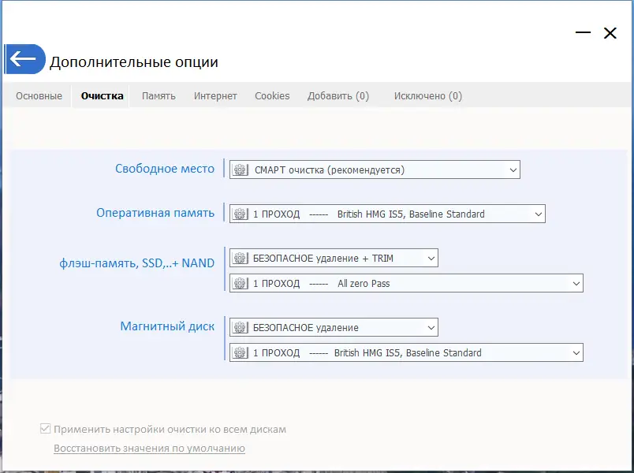The height and width of the screenshot is (473, 634).
Task: Click the blue back arrow icon
Action: tap(25, 58)
